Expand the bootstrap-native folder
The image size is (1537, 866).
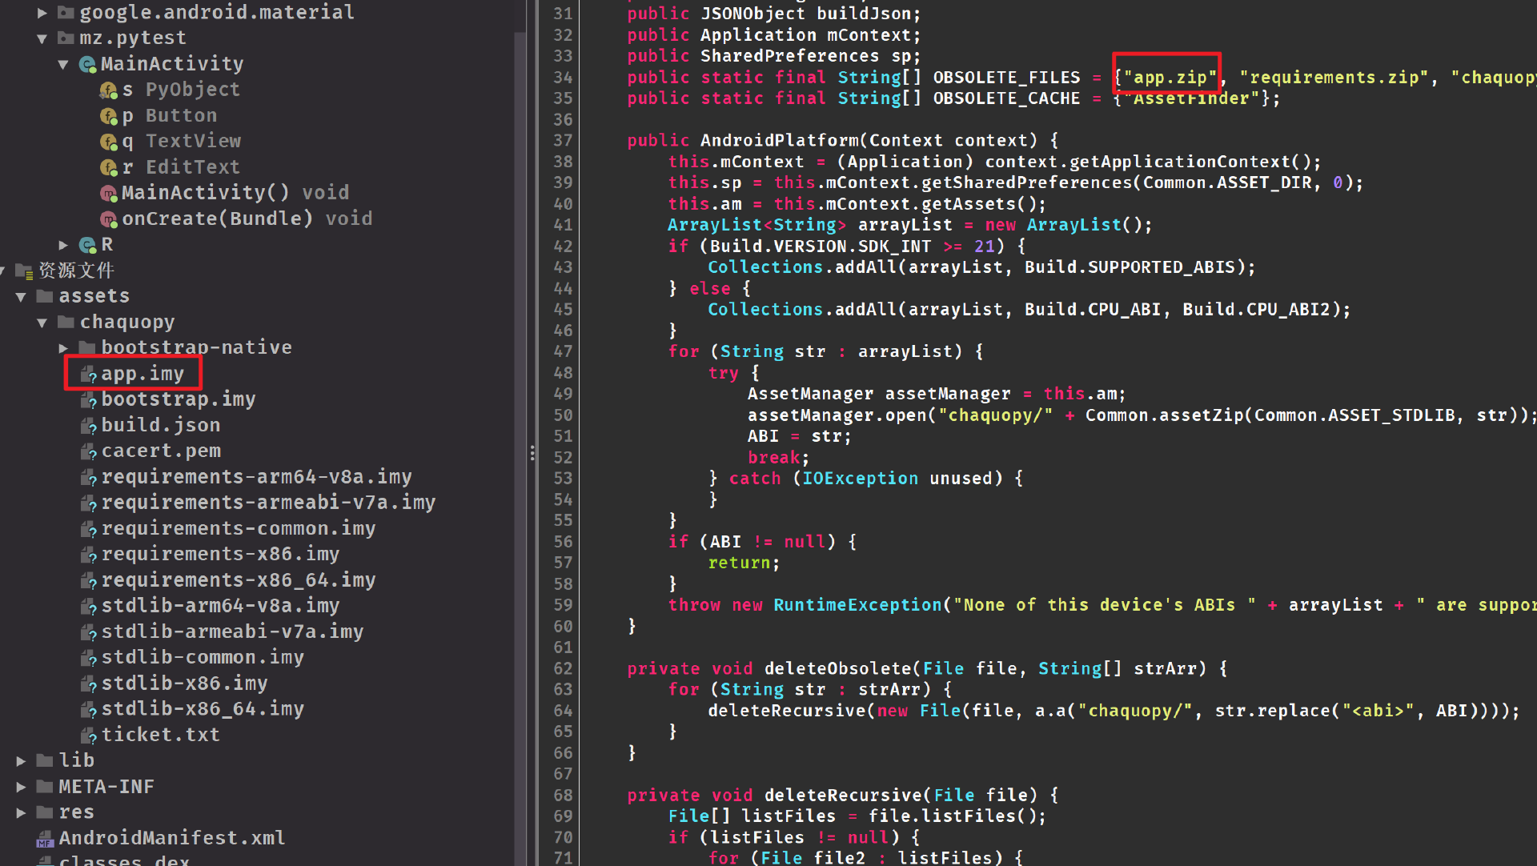coord(63,348)
